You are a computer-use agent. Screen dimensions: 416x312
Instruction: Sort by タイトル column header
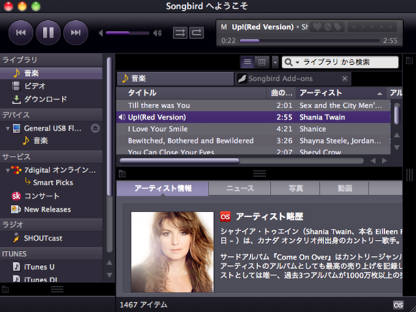coord(191,93)
